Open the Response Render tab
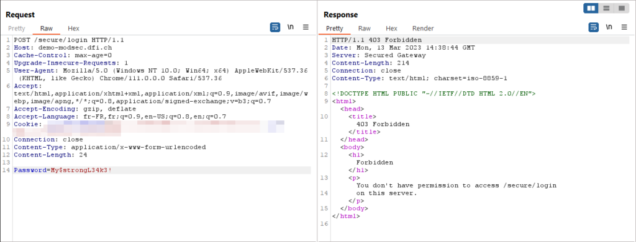 [423, 29]
